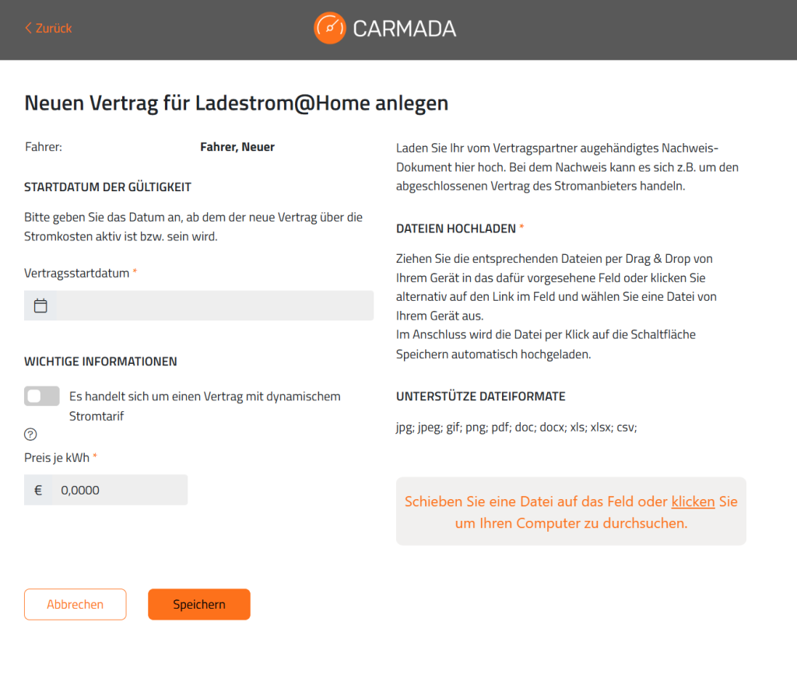The width and height of the screenshot is (797, 688).
Task: Open the calendar icon for Vertragsstartdatum
Action: point(40,306)
